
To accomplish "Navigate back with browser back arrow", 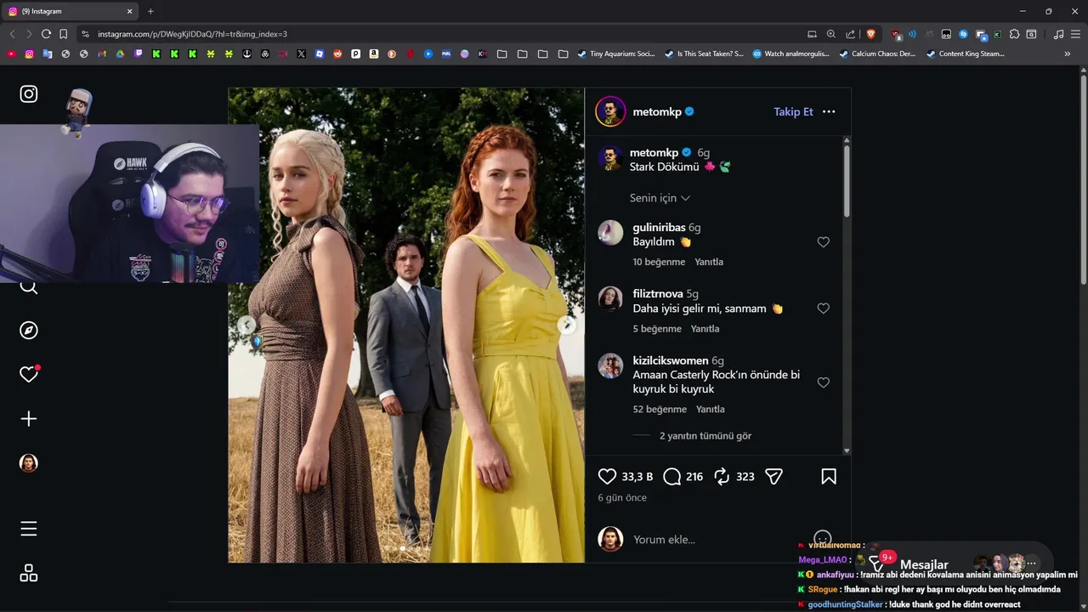I will pos(12,34).
